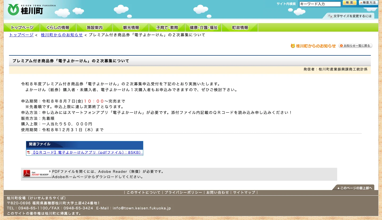Click the トップページ breadcrumb link
The width and height of the screenshot is (382, 220).
(x=21, y=35)
